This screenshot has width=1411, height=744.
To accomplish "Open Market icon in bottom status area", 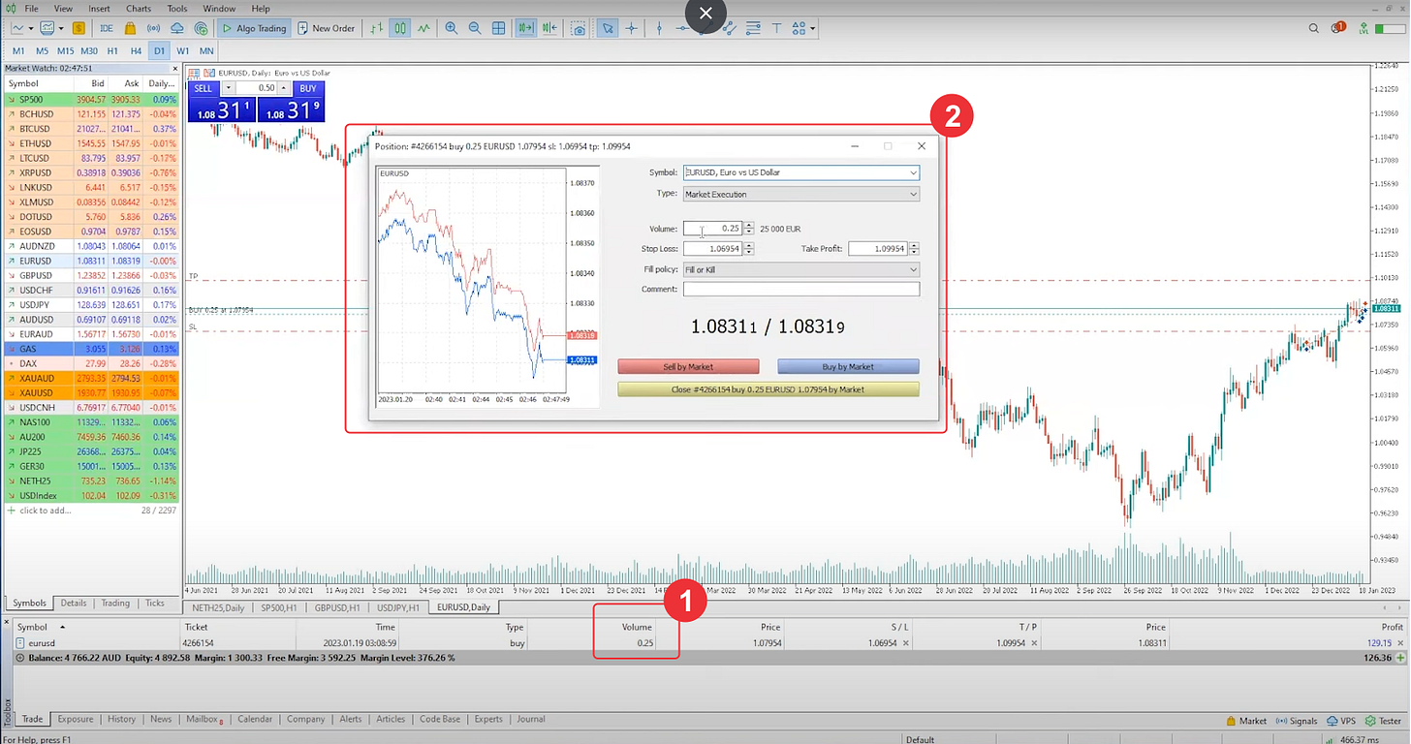I will 1246,721.
